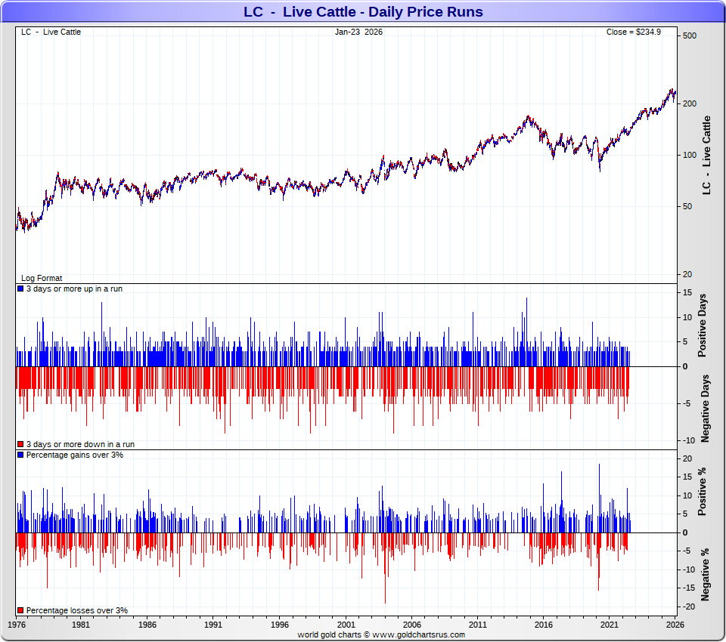Click the 'Positive Days' axis title
This screenshot has height=642, width=726.
pyautogui.click(x=703, y=329)
